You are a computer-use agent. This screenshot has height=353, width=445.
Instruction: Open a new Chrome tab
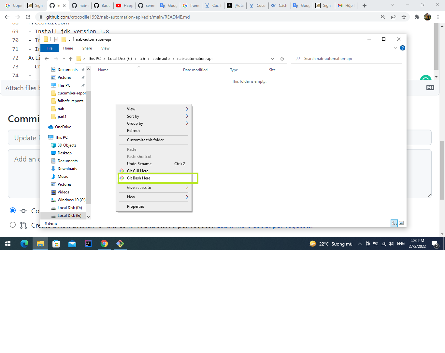pos(365,6)
